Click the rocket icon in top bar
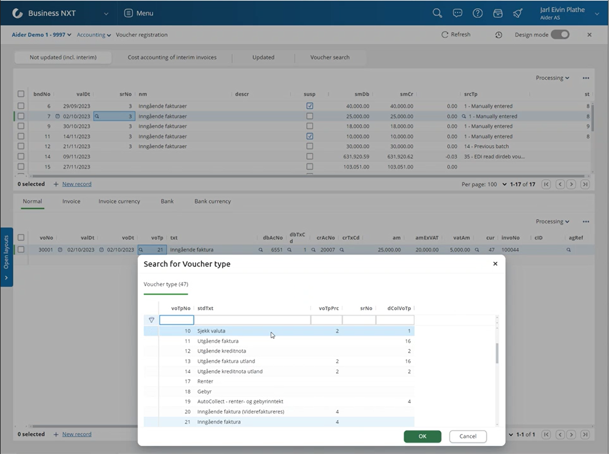609x454 pixels. pos(518,13)
